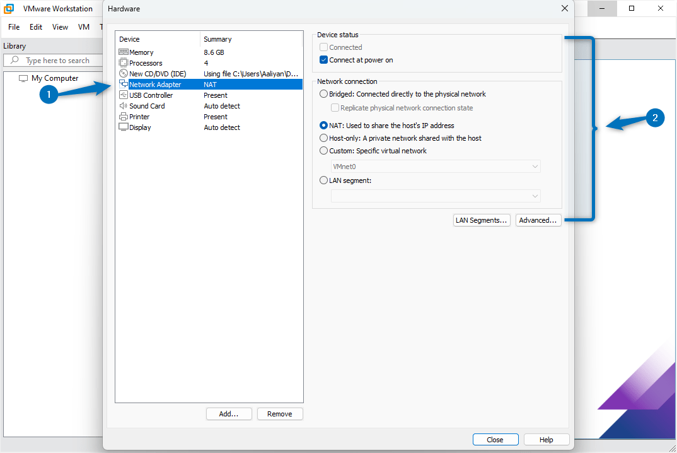The image size is (677, 453).
Task: Select the Memory device icon
Action: tap(121, 52)
